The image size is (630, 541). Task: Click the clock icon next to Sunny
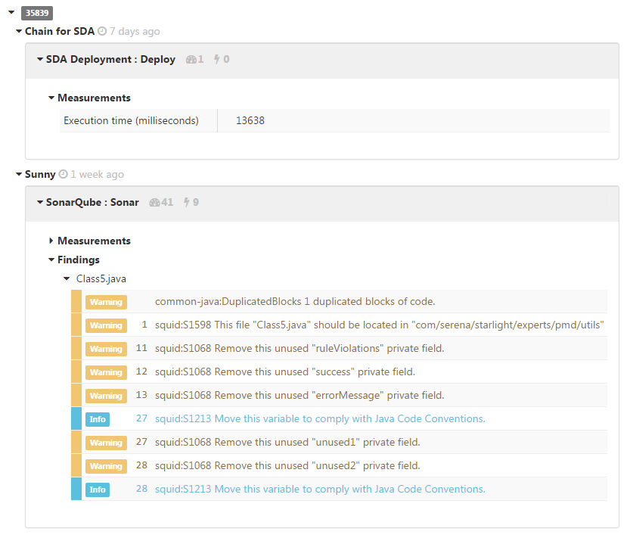click(x=63, y=174)
